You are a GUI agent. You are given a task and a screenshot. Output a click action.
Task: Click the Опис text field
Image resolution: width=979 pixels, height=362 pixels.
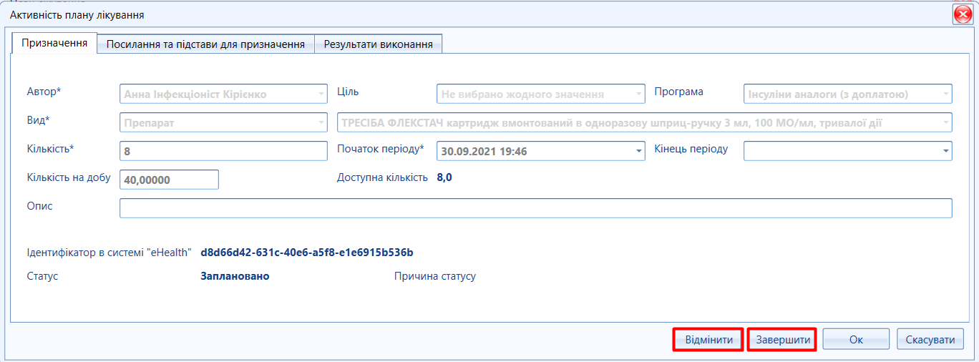(x=535, y=208)
